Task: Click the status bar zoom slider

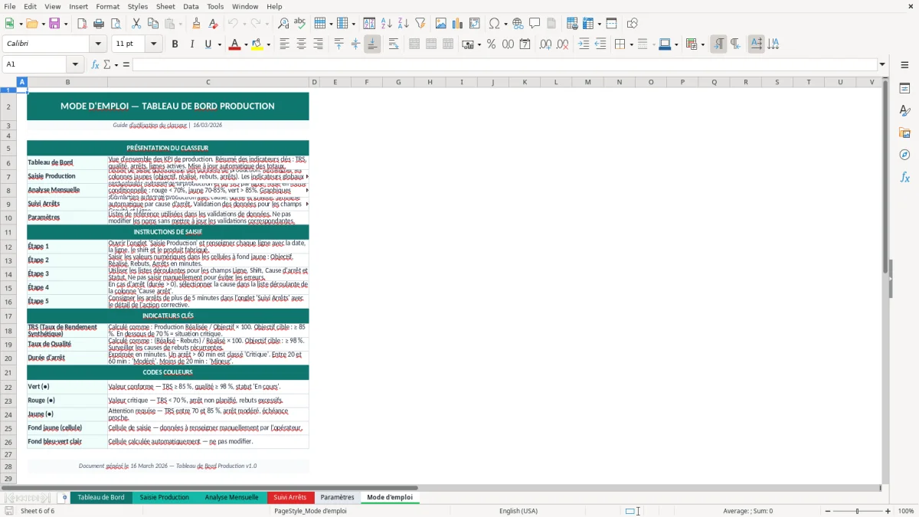Action: point(857,511)
